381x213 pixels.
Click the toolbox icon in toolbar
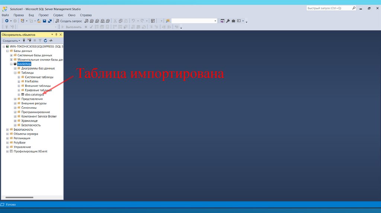click(233, 21)
